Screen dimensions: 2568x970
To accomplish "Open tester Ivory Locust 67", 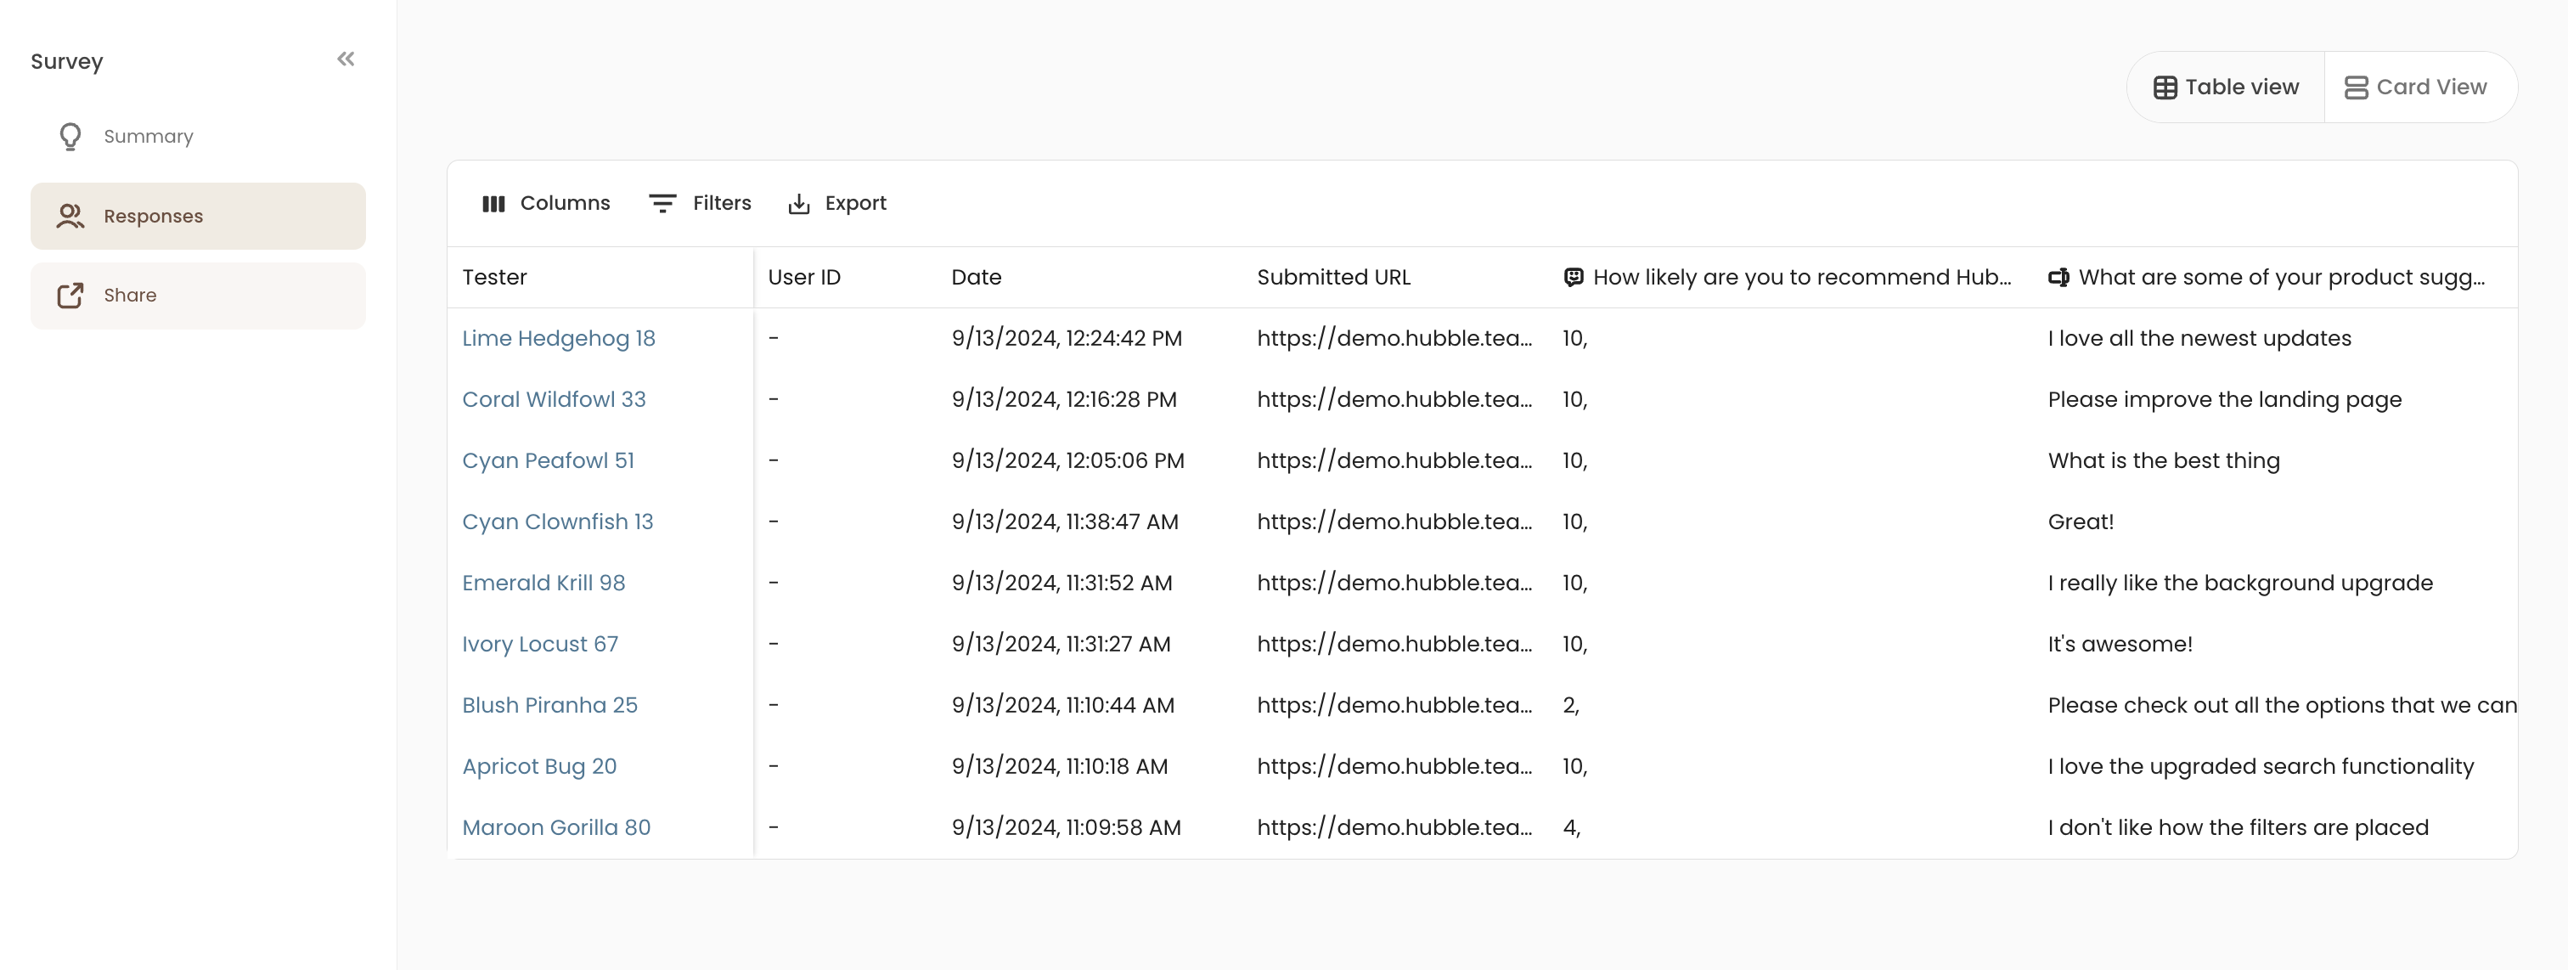I will pos(539,644).
